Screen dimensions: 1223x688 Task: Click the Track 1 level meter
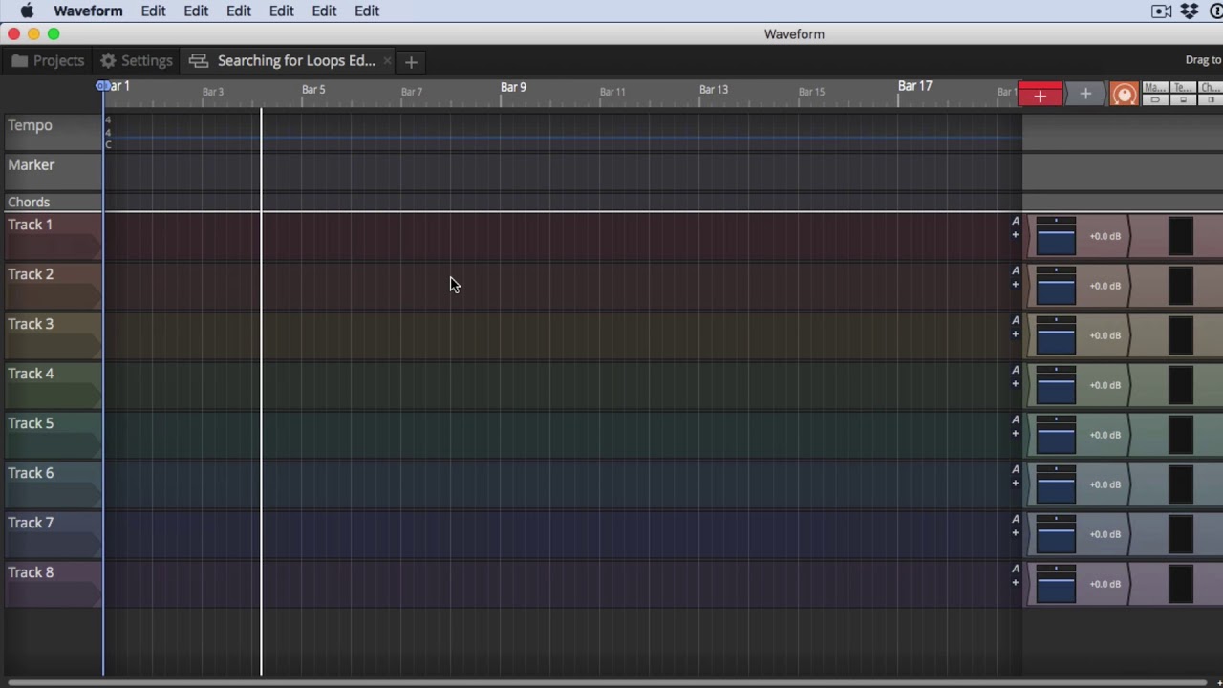[1181, 236]
